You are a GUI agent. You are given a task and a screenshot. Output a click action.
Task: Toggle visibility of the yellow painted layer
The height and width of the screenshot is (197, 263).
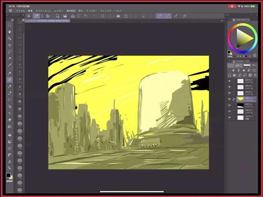coord(229,100)
